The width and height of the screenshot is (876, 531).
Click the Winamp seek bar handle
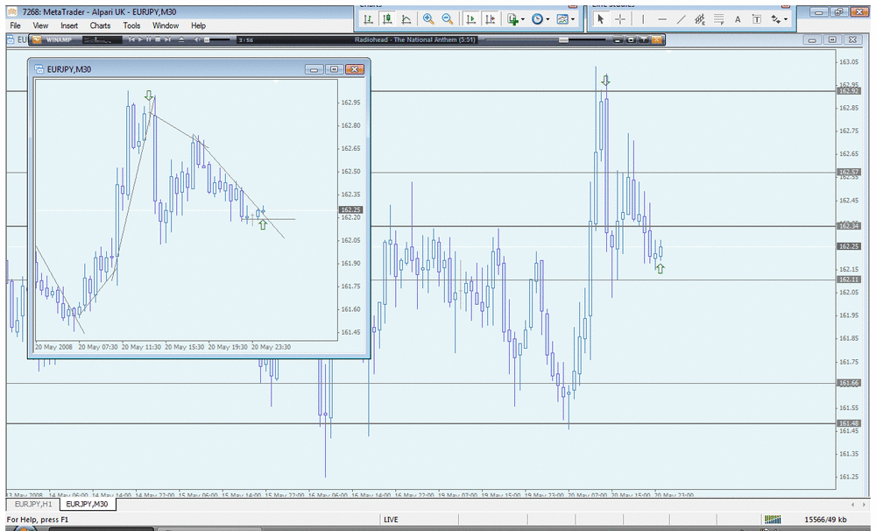point(563,39)
